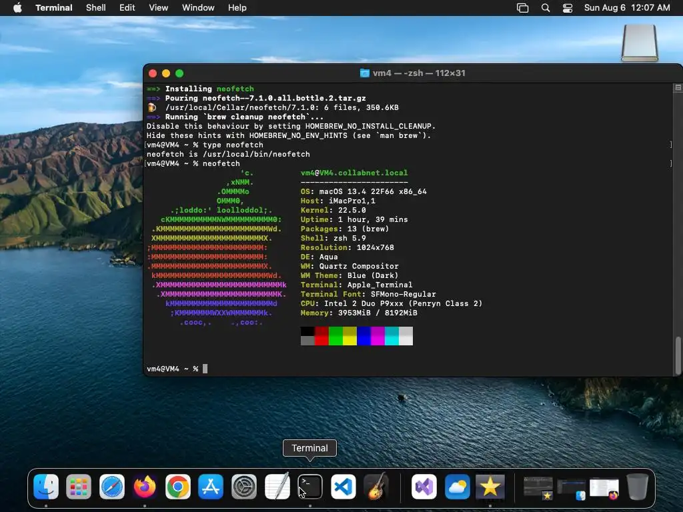
Task: Open Visual Studio purple dock icon
Action: 424,486
